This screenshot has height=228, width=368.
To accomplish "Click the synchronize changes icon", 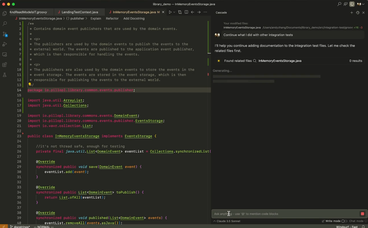I will 180,12.
